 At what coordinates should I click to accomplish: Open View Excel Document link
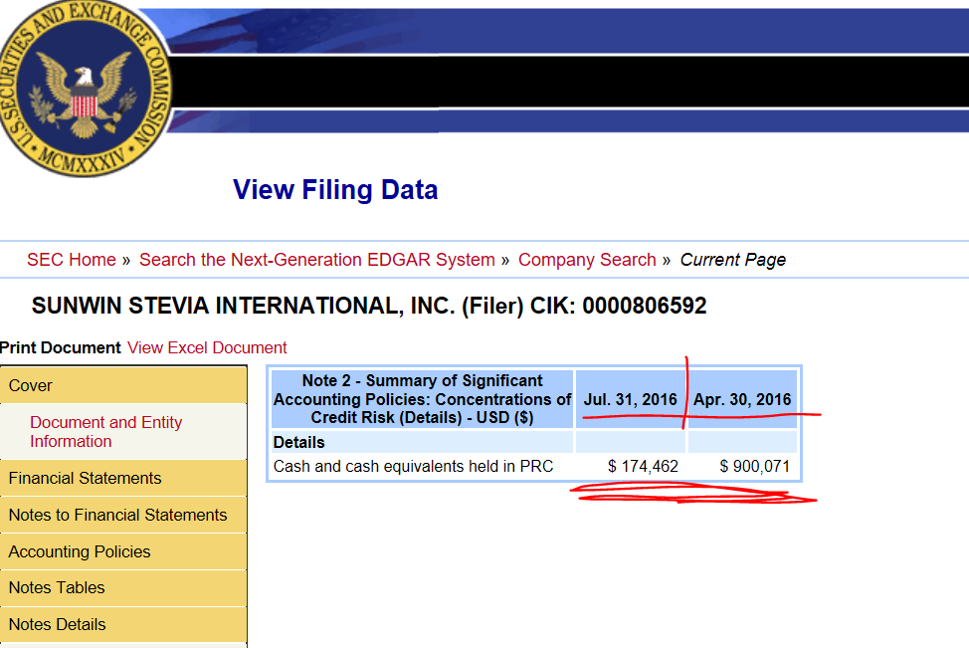(207, 348)
